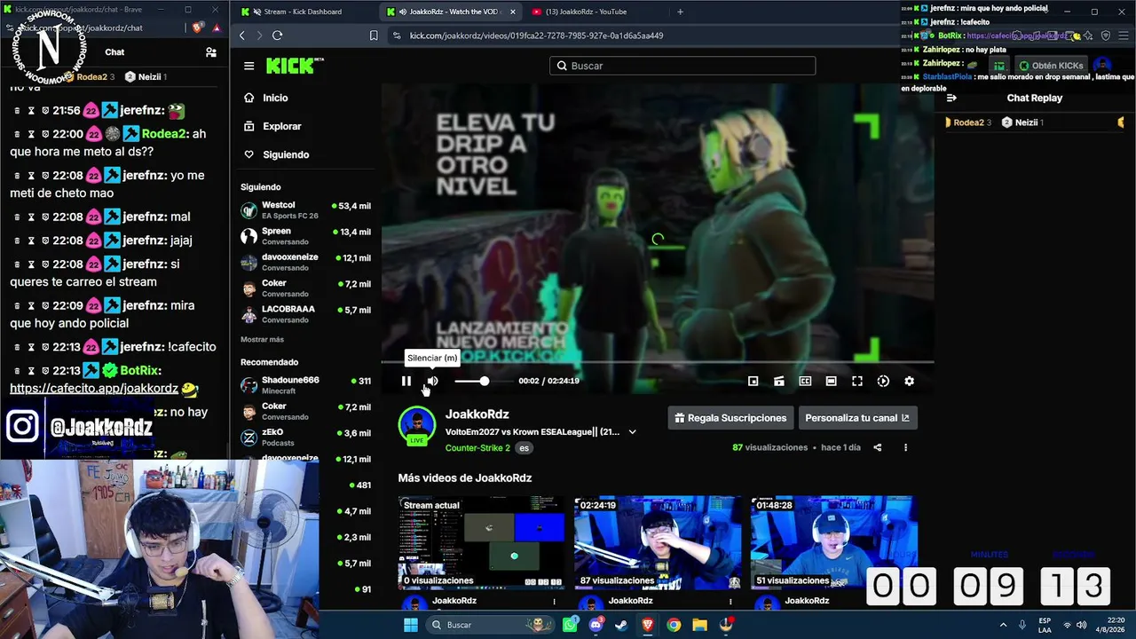The width and height of the screenshot is (1136, 639).
Task: Open JoakkoRdz's avatar with LIVE badge
Action: (x=416, y=426)
